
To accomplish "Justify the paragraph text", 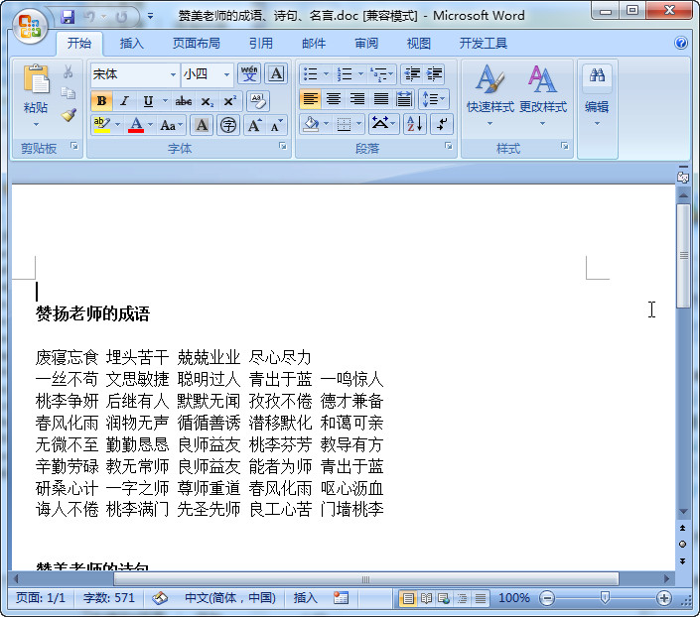I will 381,98.
